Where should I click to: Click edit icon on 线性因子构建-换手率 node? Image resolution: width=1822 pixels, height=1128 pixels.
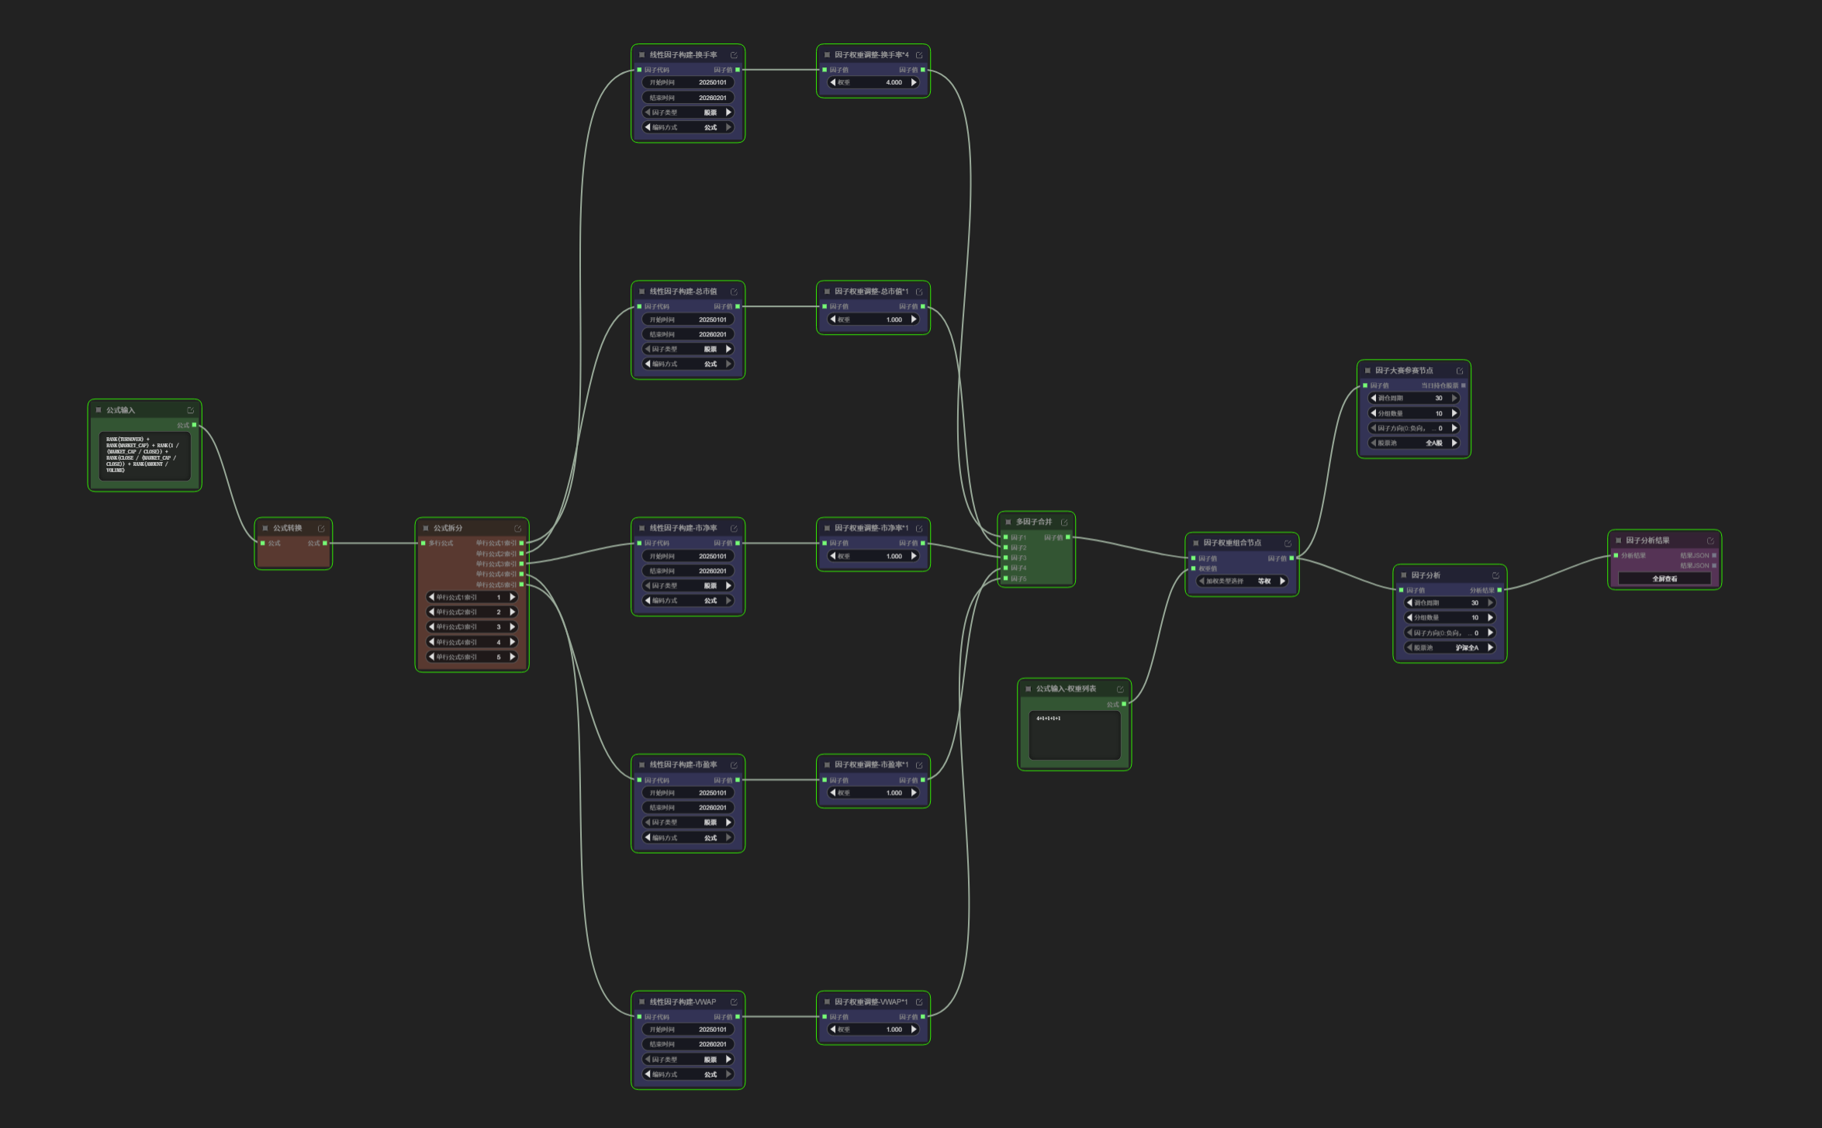(734, 55)
